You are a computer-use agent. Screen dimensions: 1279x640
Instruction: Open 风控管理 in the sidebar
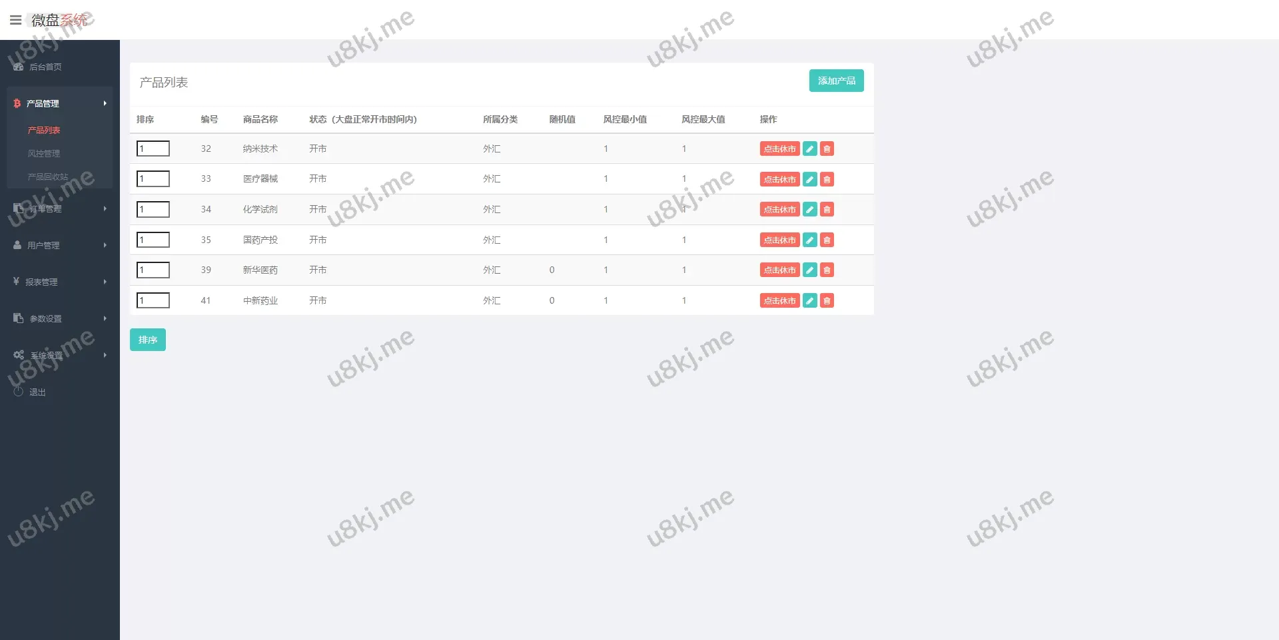pyautogui.click(x=44, y=153)
